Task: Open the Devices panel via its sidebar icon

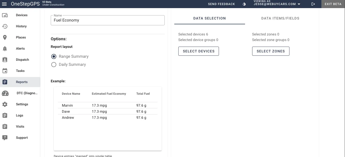Action: coord(5,15)
